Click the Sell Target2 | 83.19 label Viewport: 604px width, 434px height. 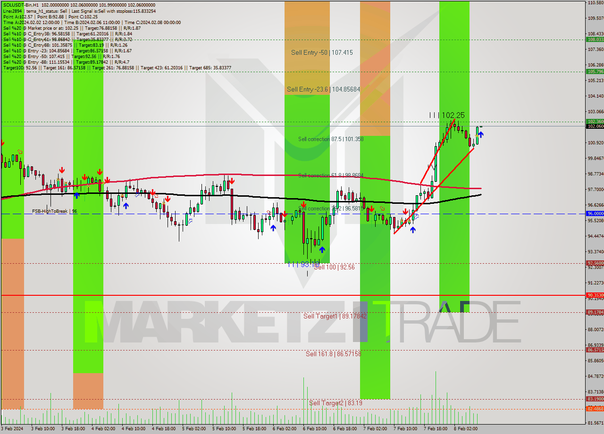click(x=336, y=403)
